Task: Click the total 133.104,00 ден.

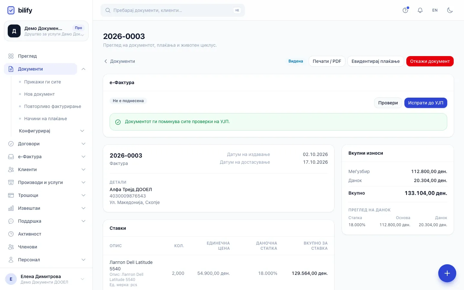Action: click(x=426, y=193)
